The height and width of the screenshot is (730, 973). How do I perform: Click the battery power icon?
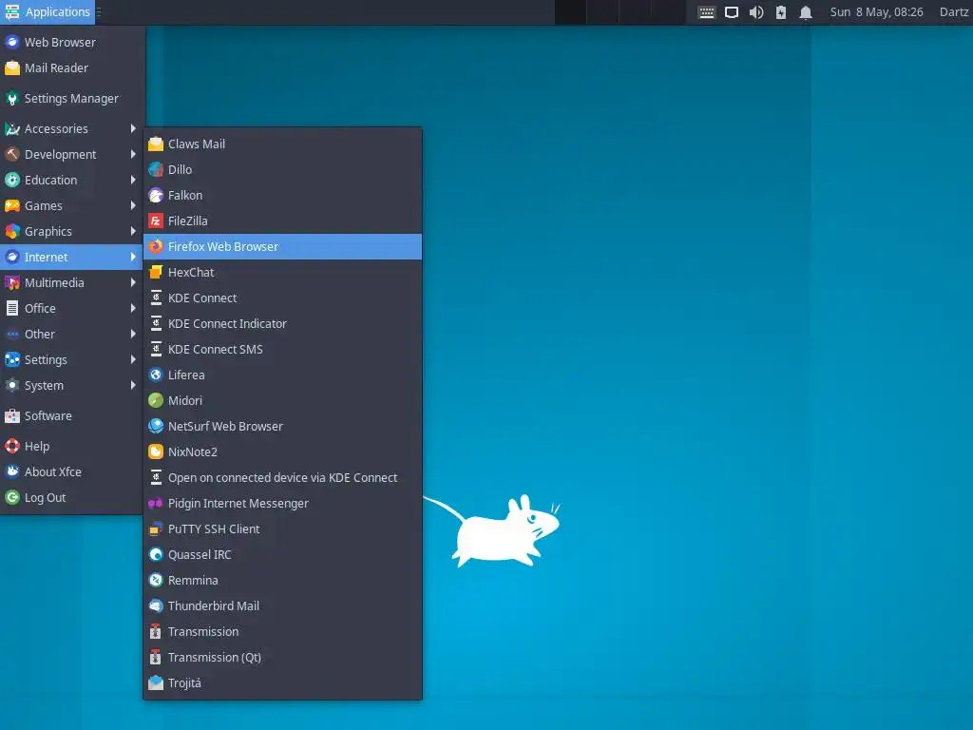pyautogui.click(x=781, y=12)
